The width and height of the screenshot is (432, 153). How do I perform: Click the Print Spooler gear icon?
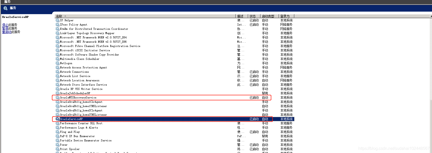click(x=58, y=149)
